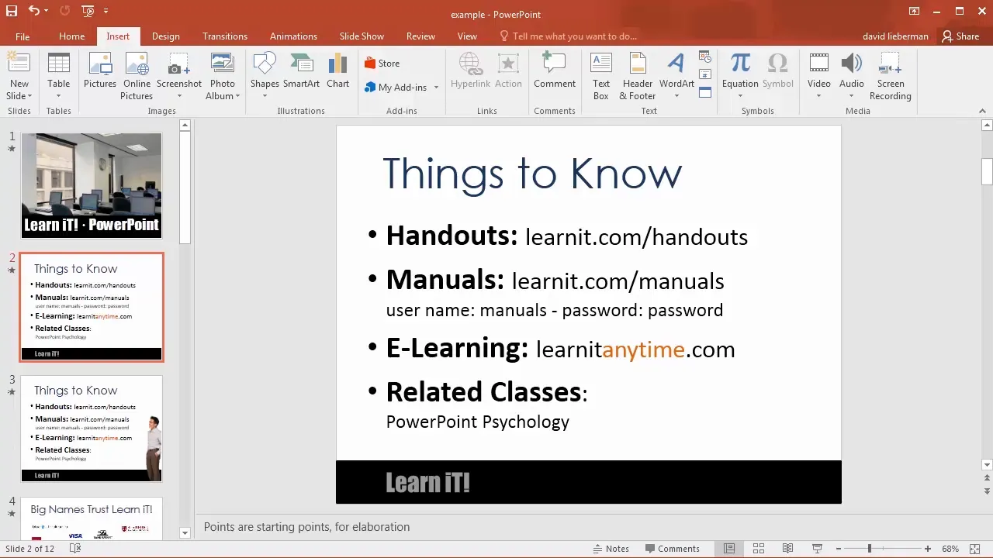Click the PowerPoint Psychology text on slide

(x=478, y=422)
